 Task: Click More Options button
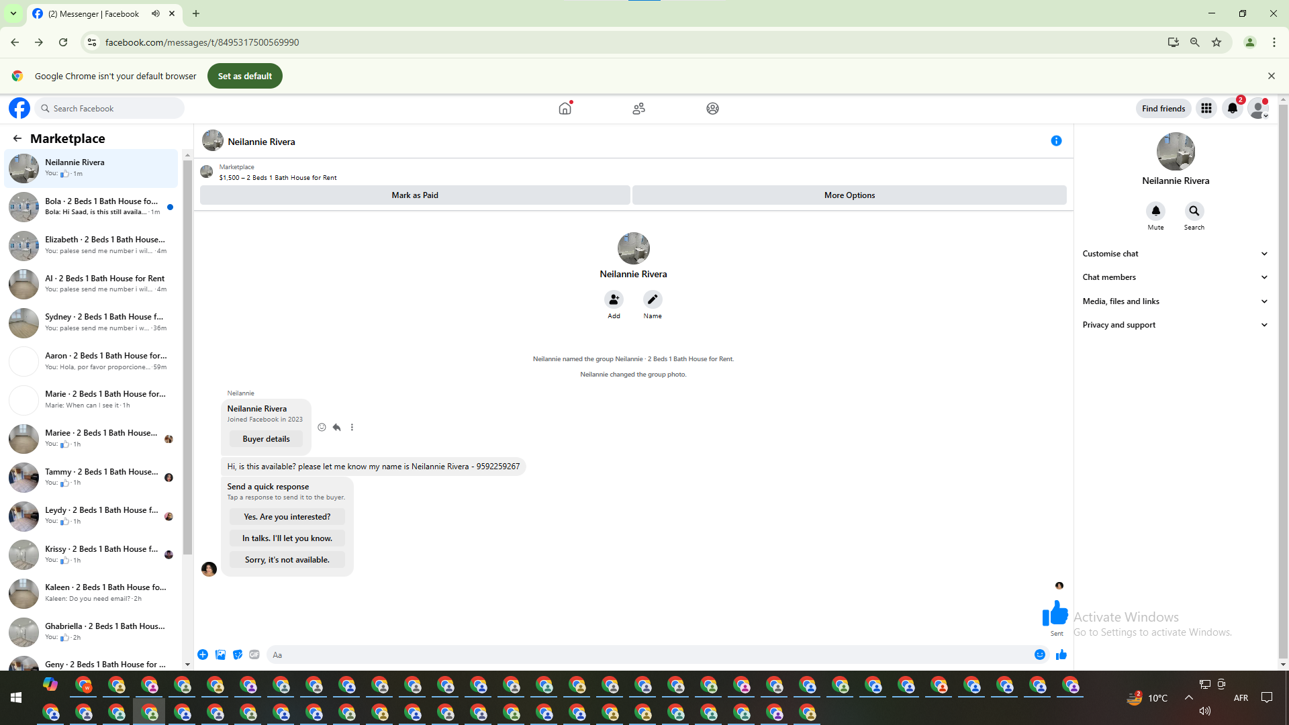click(x=849, y=195)
